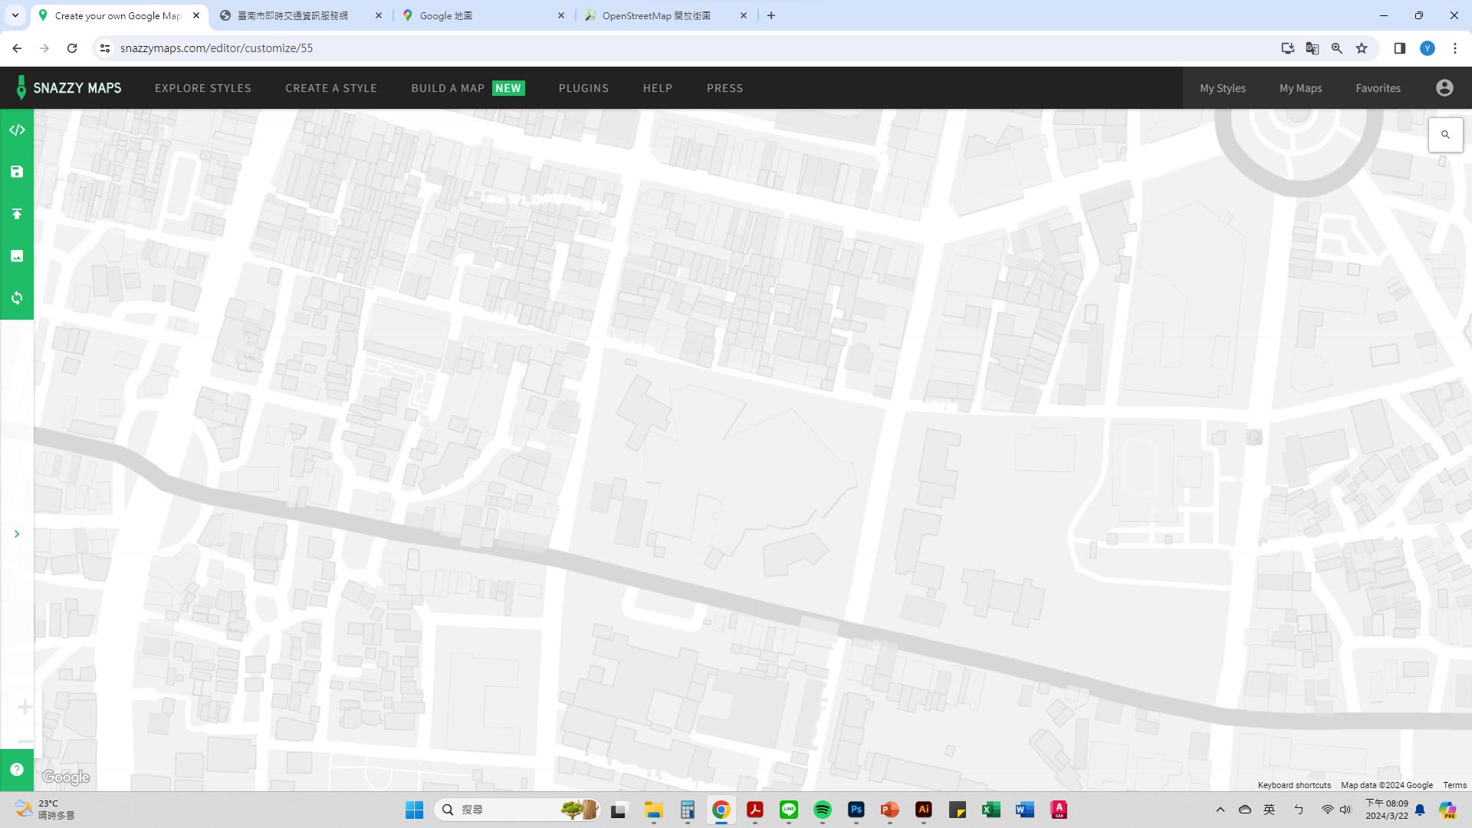Show hidden system tray icons chevron
This screenshot has height=828, width=1472.
pos(1220,810)
